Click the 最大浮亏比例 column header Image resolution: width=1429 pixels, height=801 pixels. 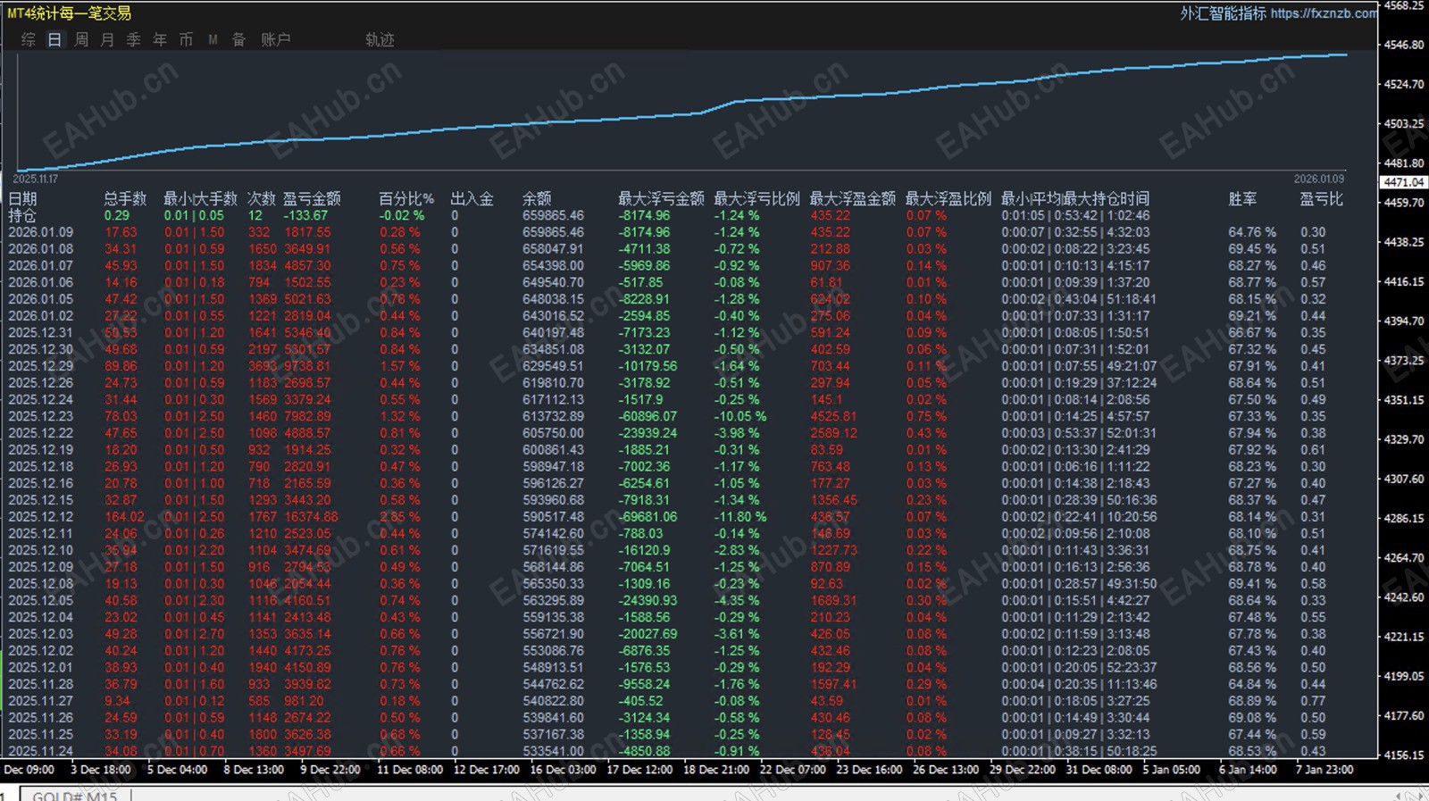756,198
